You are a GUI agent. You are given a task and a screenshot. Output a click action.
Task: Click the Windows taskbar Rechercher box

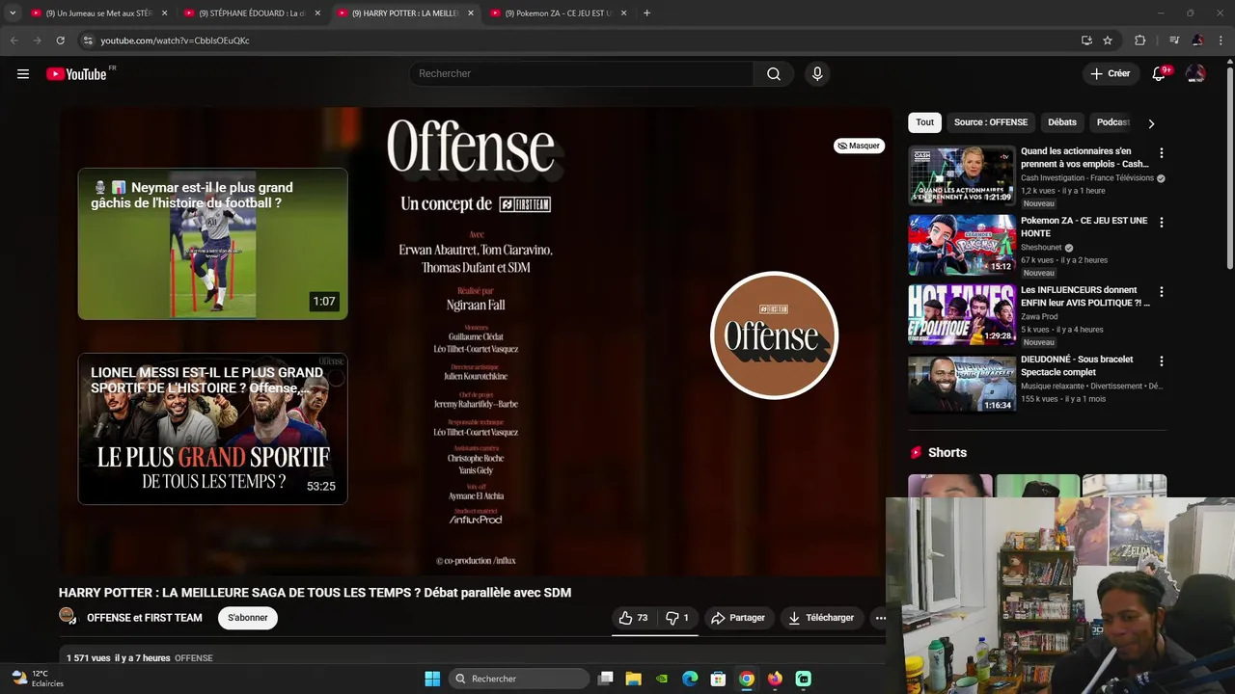coord(519,679)
